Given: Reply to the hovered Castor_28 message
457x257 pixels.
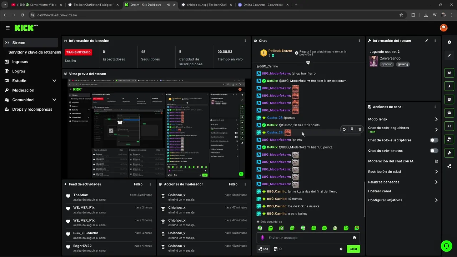Looking at the screenshot, I should click(x=344, y=129).
